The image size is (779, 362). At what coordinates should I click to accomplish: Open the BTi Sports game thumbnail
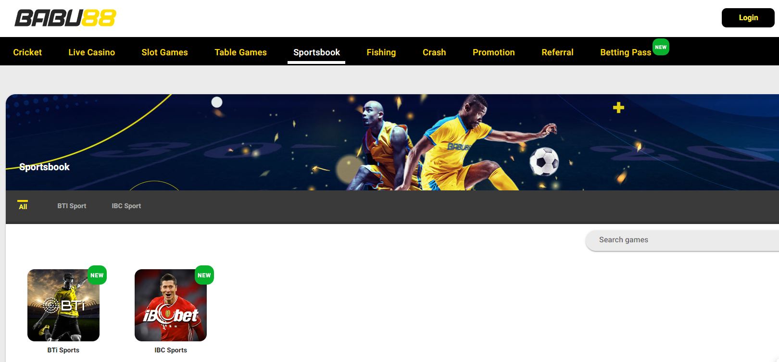tap(63, 305)
